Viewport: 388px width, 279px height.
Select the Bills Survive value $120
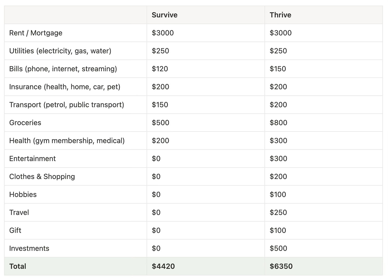coord(160,69)
